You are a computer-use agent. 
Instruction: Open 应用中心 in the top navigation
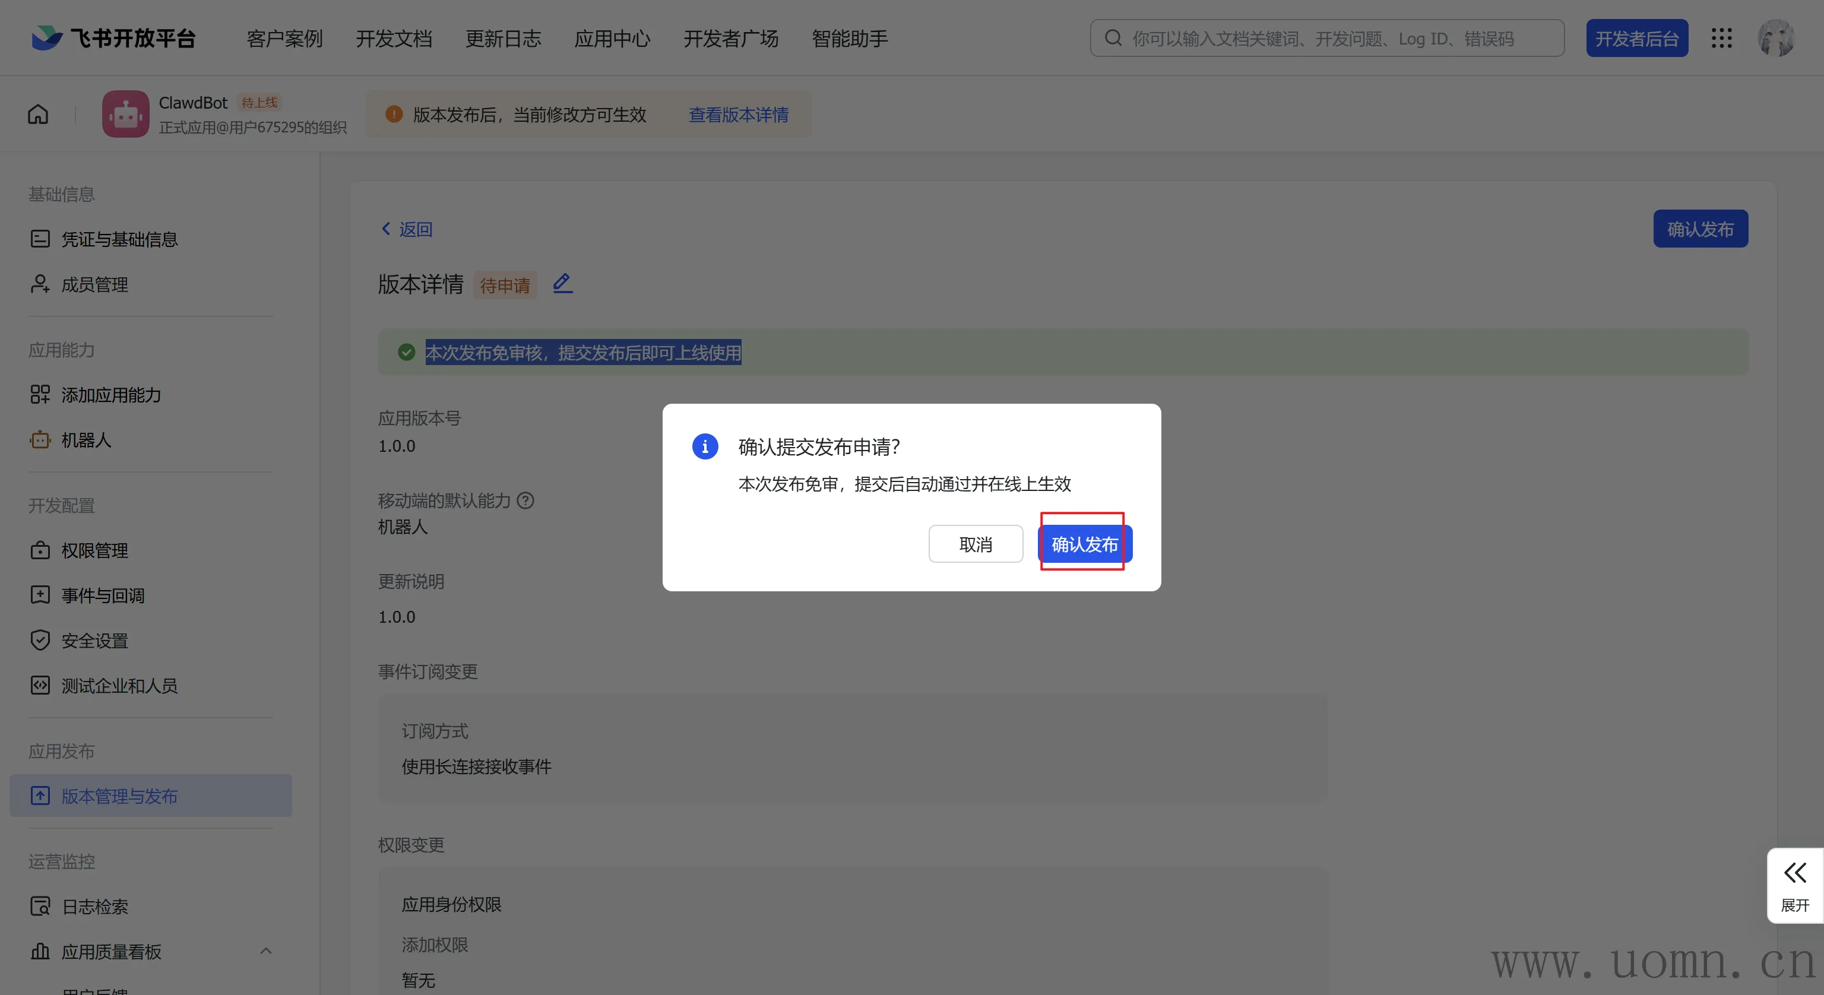pyautogui.click(x=612, y=38)
